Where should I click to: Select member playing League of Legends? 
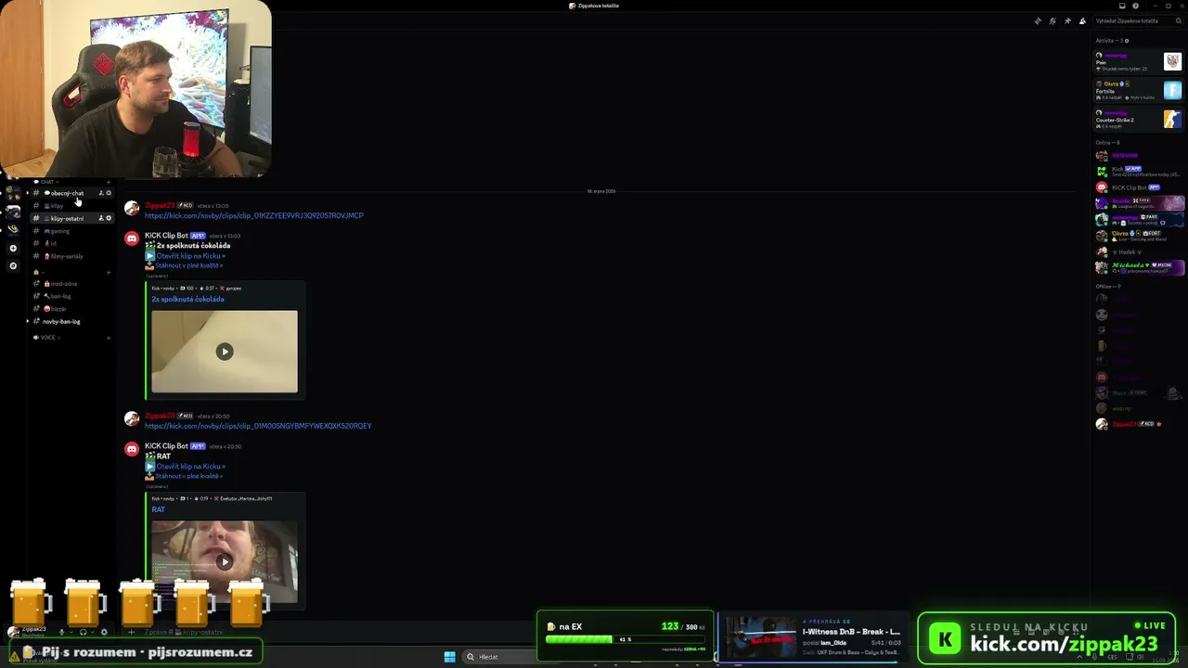1139,203
